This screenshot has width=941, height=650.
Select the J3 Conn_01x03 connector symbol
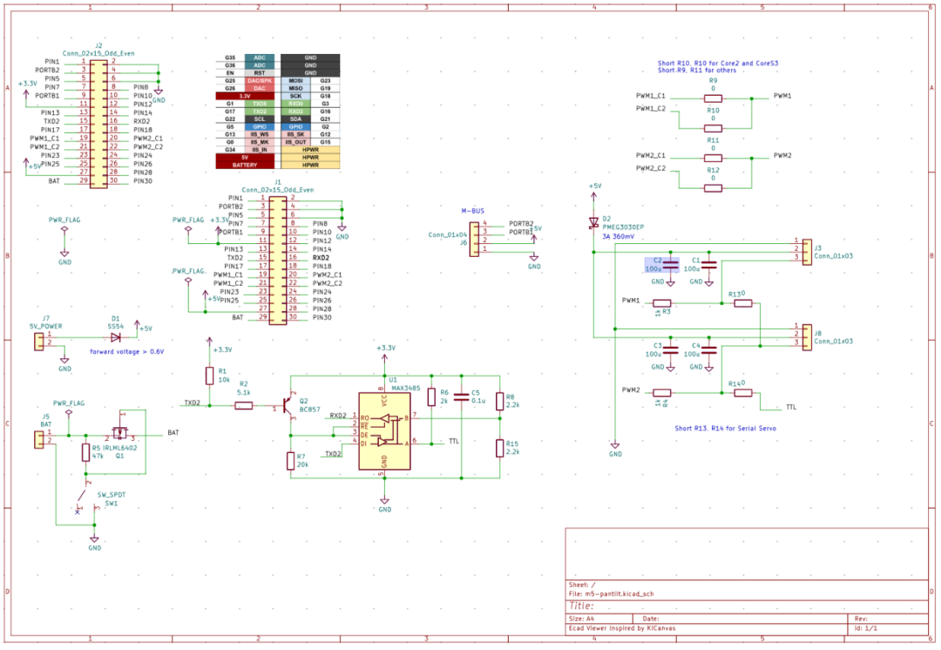807,252
